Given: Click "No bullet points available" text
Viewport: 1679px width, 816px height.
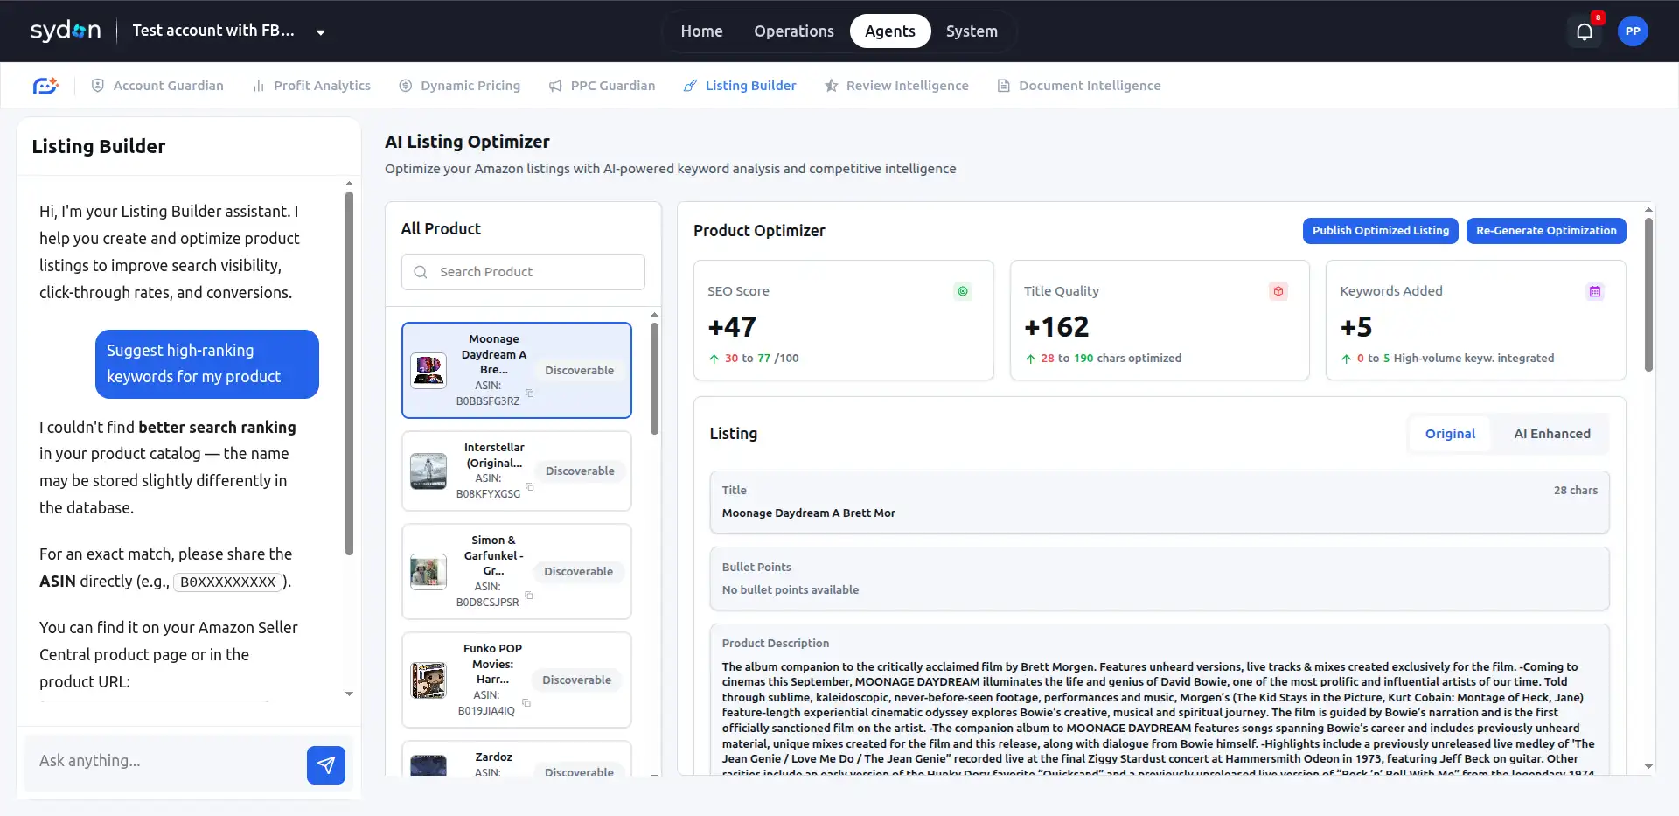Looking at the screenshot, I should (791, 590).
